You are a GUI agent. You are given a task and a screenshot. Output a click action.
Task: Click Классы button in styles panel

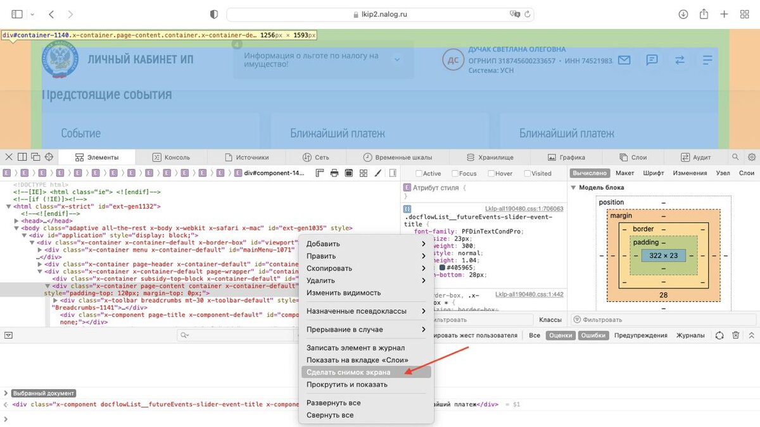pyautogui.click(x=550, y=319)
